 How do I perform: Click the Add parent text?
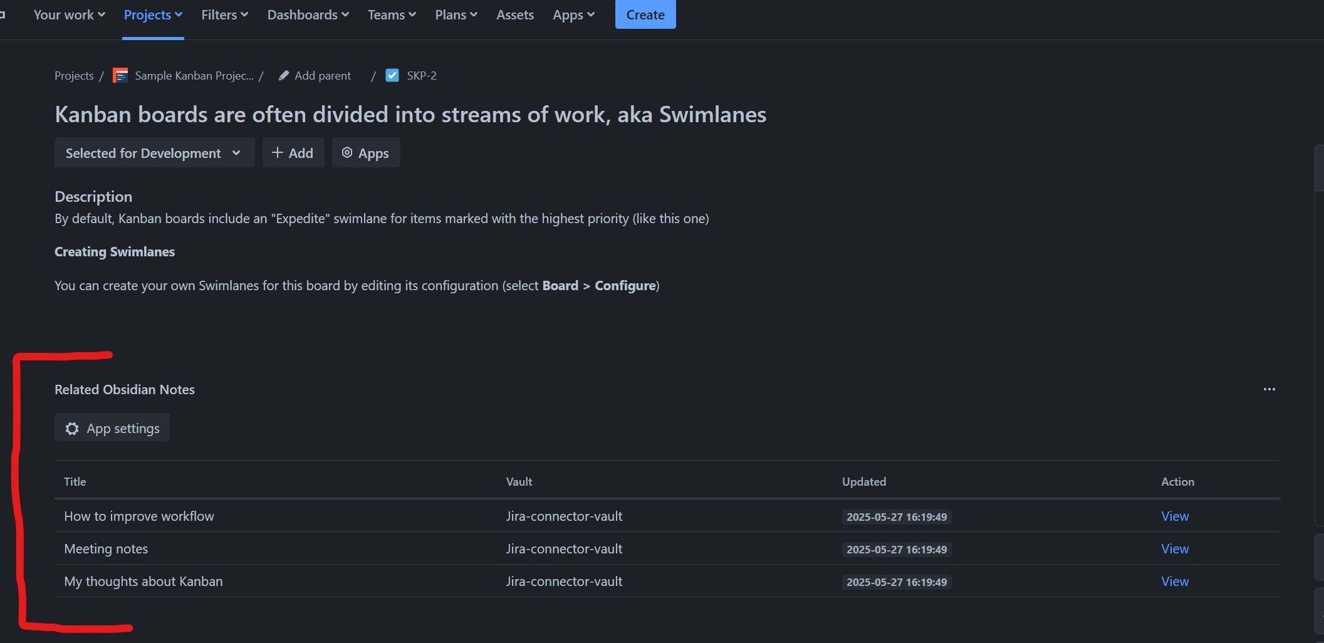click(323, 76)
